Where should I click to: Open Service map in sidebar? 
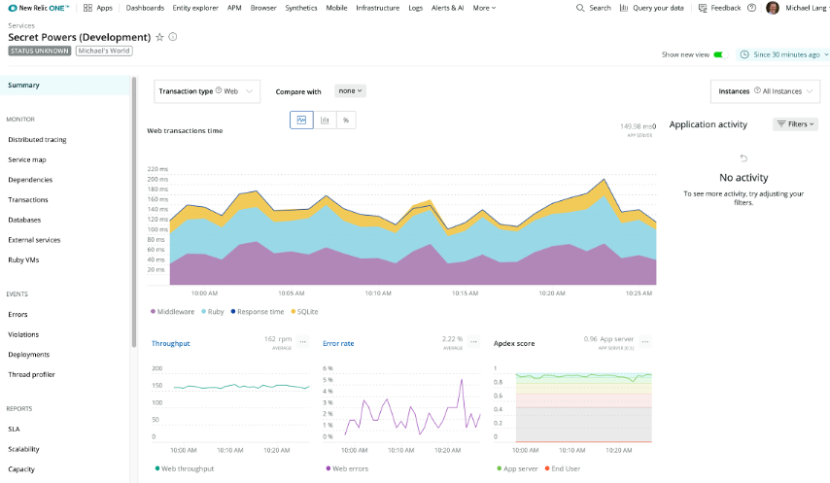(x=27, y=159)
